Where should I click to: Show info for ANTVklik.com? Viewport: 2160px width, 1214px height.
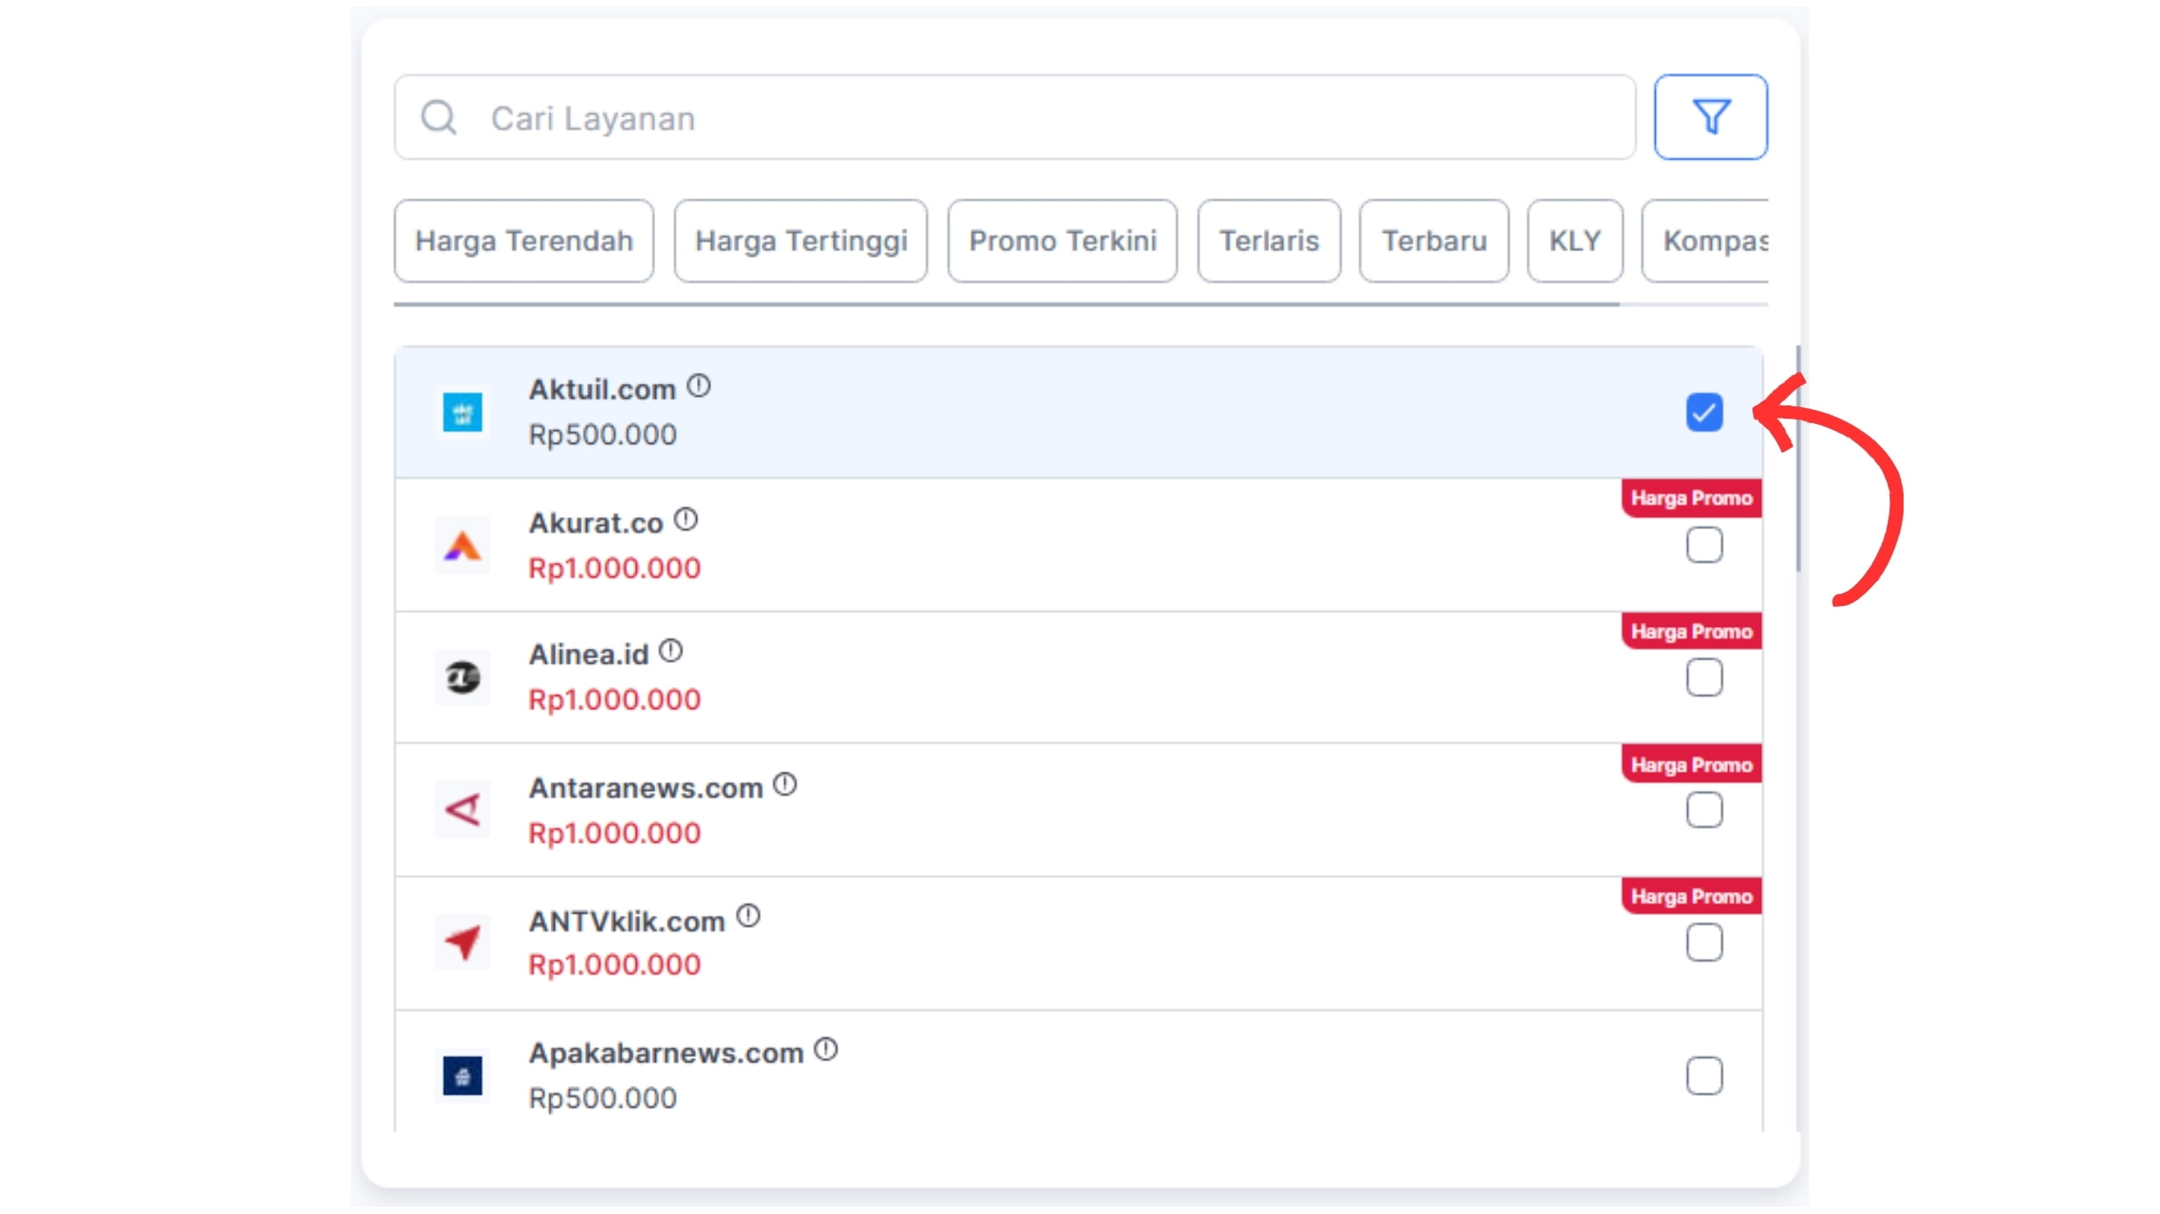click(x=748, y=917)
